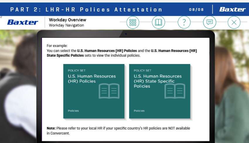
Task: Click the Workday Overview heading
Action: click(x=67, y=20)
